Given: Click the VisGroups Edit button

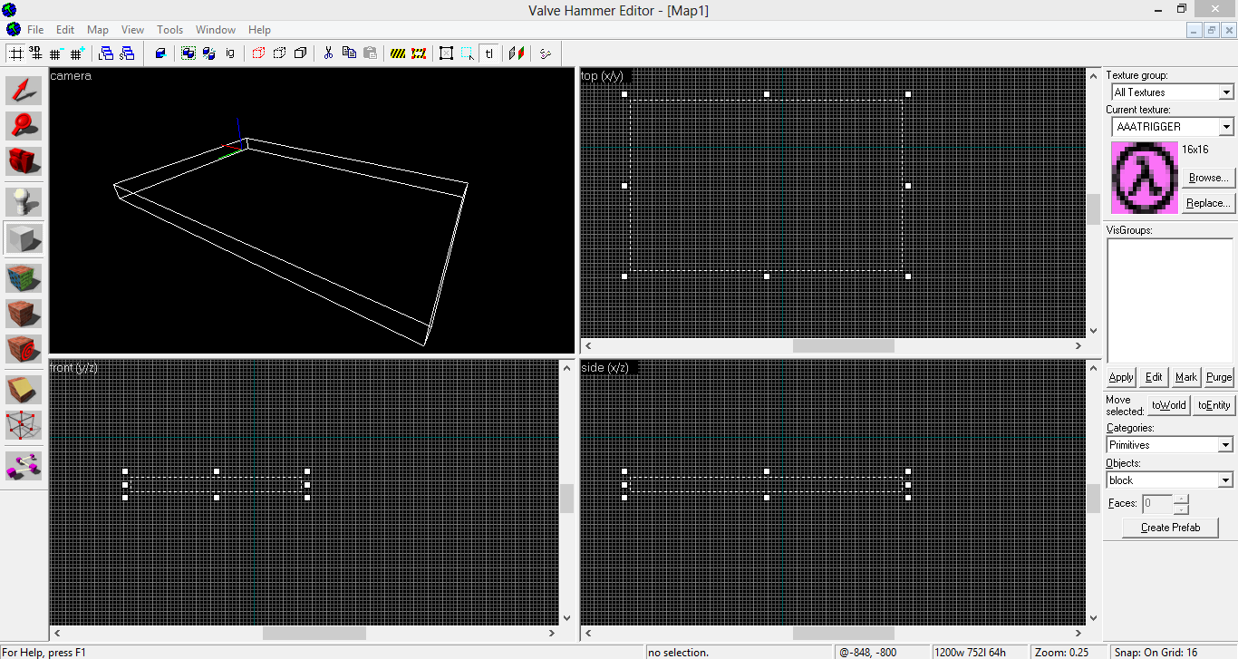Looking at the screenshot, I should [x=1154, y=377].
